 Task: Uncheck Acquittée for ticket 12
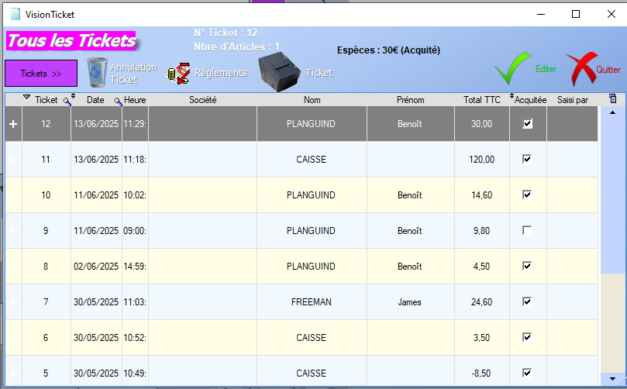tap(528, 124)
